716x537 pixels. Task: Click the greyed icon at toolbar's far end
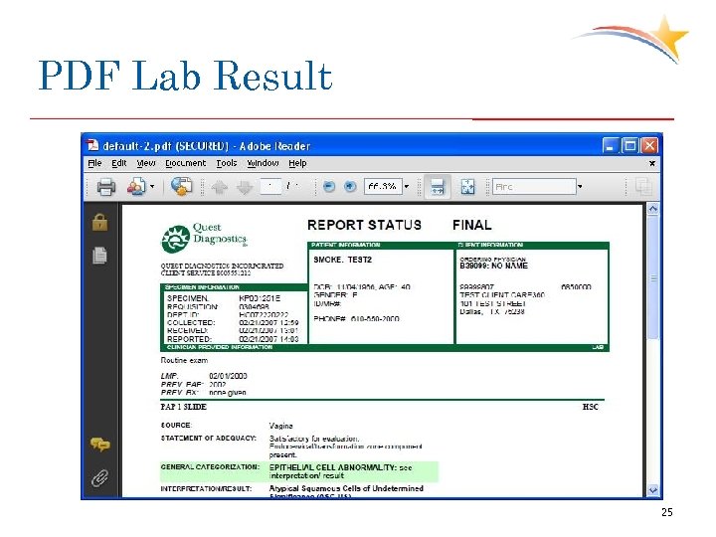643,187
